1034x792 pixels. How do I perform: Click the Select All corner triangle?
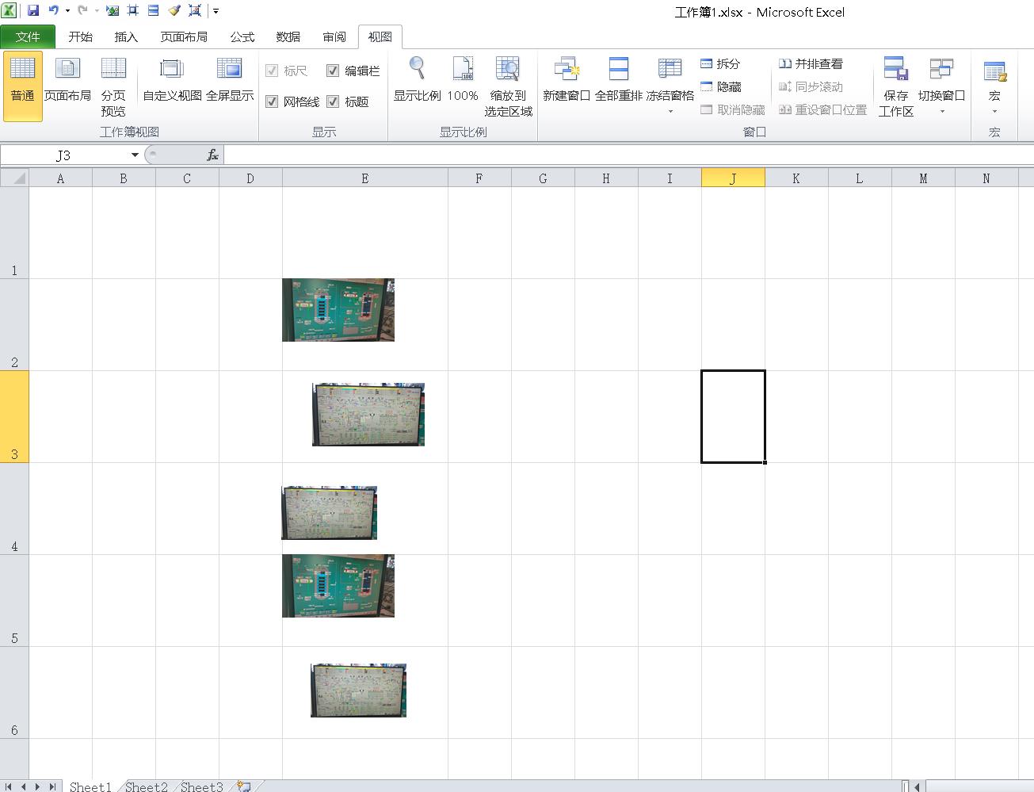tap(15, 178)
